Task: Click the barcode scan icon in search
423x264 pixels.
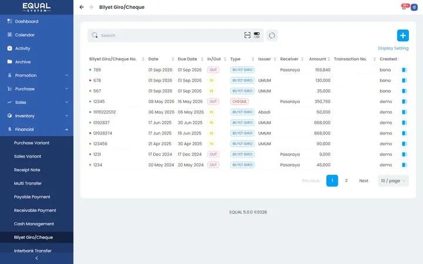Action: 247,35
